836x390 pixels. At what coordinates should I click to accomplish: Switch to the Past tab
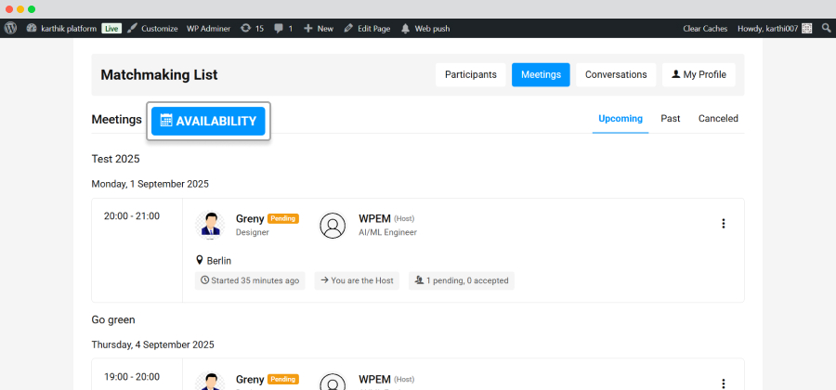tap(670, 118)
